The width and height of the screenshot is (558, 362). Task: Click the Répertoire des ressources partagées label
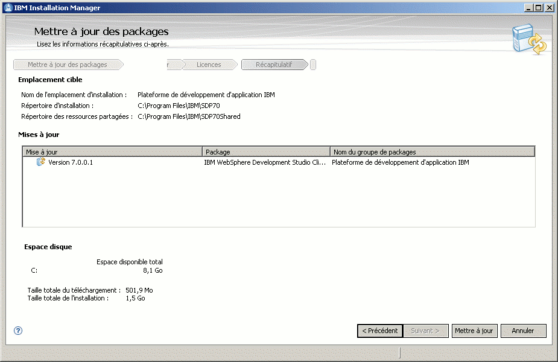[77, 116]
